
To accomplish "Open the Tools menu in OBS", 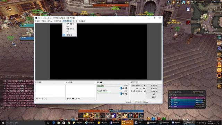I will [75, 21].
